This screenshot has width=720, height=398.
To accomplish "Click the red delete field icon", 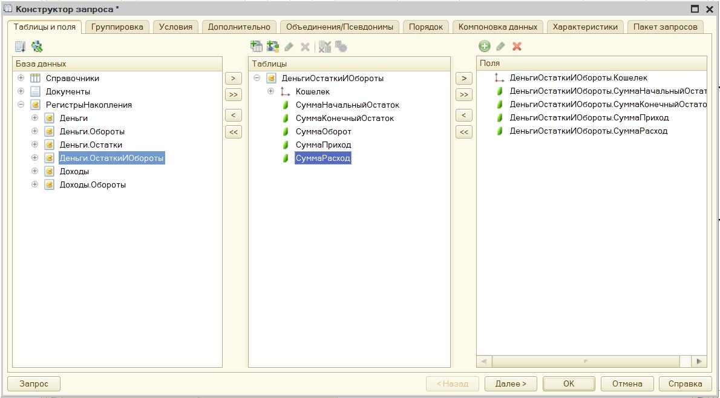I will point(517,47).
